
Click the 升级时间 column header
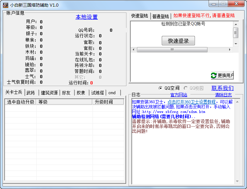(x=108, y=102)
